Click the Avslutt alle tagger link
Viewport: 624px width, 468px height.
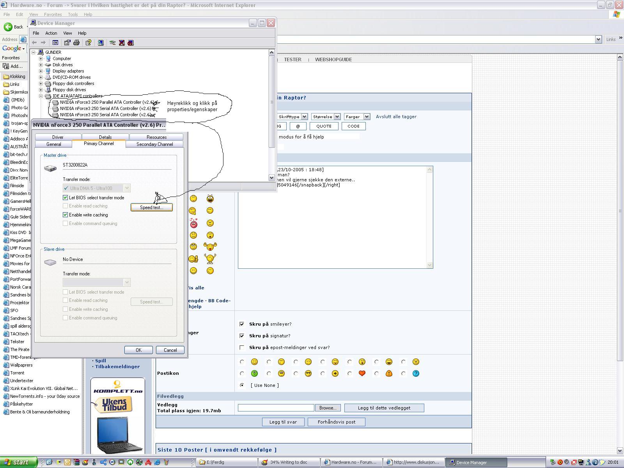point(396,117)
